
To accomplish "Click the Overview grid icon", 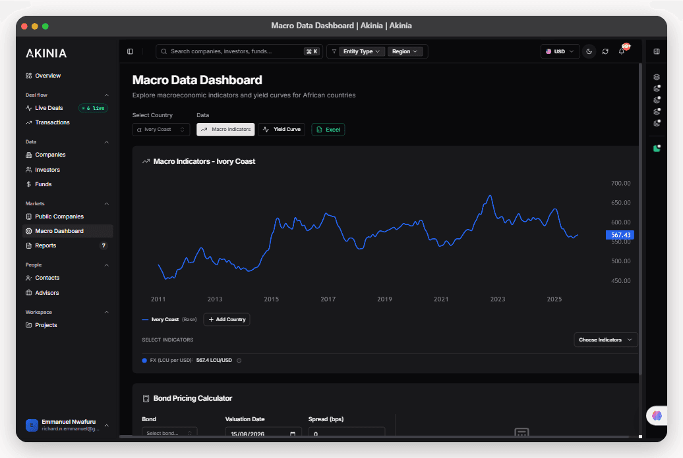I will [29, 76].
